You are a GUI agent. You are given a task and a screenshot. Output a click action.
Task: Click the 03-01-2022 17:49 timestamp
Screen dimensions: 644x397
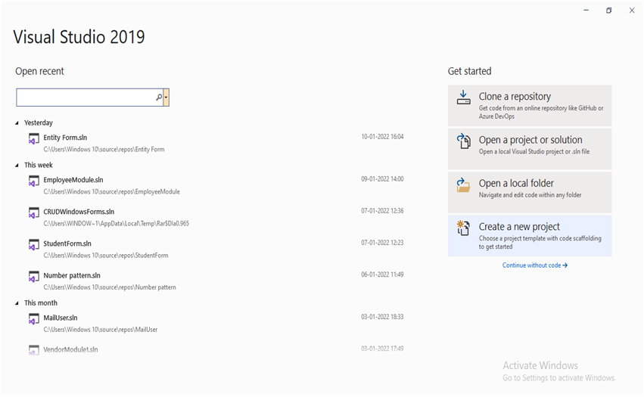point(382,349)
